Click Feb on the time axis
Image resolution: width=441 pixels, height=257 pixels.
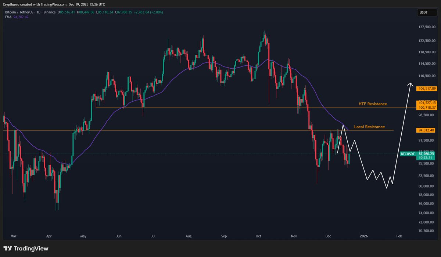(x=398, y=237)
